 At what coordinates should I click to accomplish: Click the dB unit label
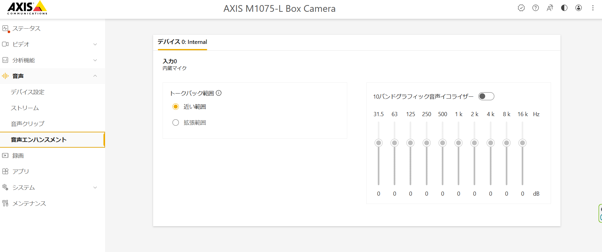coord(536,194)
